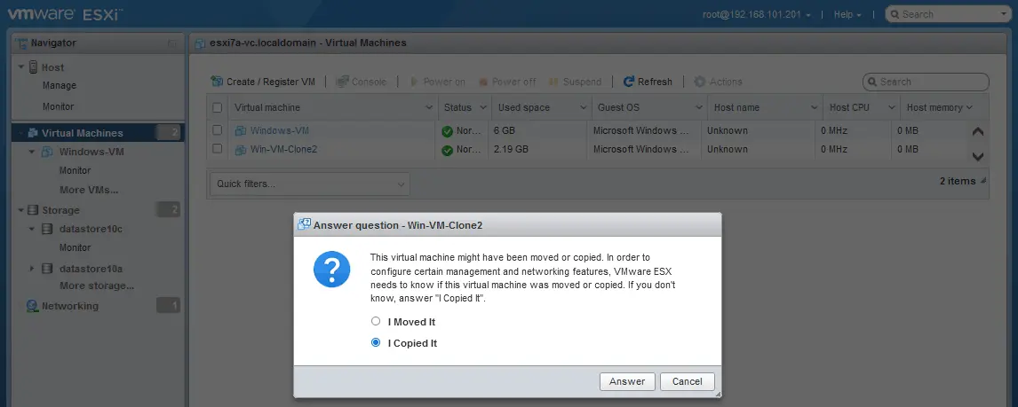Click Suspend in toolbar
1018x407 pixels.
(x=575, y=82)
